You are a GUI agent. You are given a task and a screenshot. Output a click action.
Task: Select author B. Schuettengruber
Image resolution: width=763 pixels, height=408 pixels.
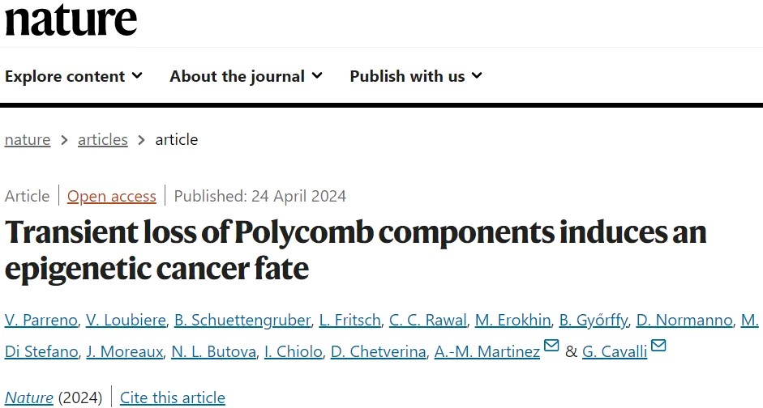242,320
